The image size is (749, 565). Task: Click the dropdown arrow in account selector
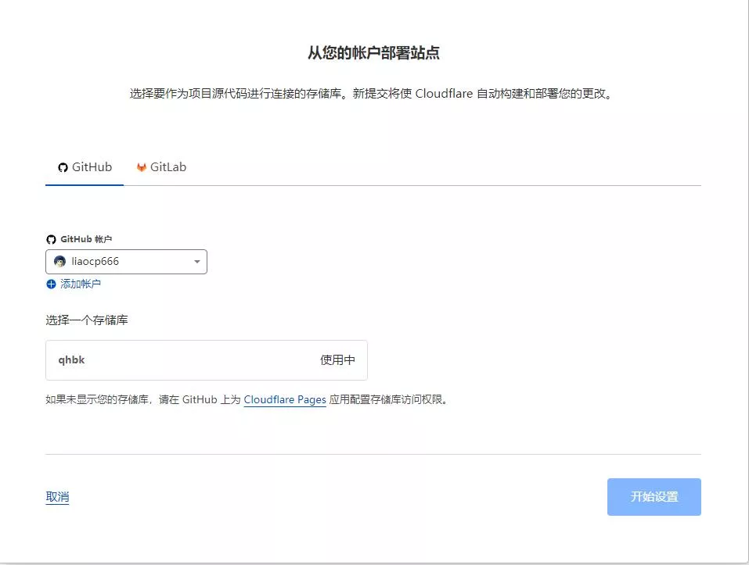click(196, 262)
